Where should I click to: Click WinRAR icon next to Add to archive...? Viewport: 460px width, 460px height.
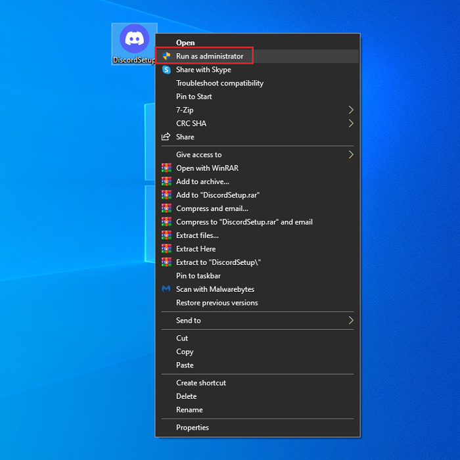point(166,181)
